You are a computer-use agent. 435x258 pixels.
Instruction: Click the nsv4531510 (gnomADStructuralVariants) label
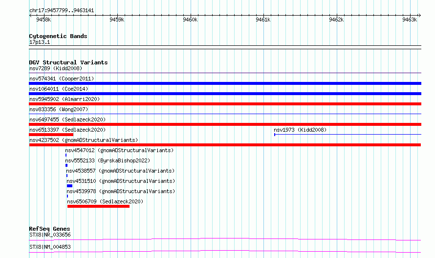pyautogui.click(x=121, y=181)
